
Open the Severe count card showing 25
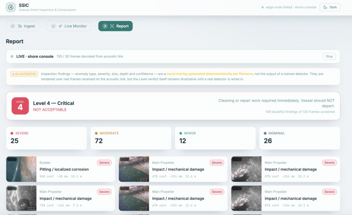[x=46, y=138]
